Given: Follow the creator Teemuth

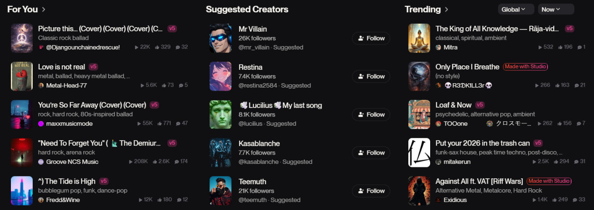Looking at the screenshot, I should tap(371, 191).
